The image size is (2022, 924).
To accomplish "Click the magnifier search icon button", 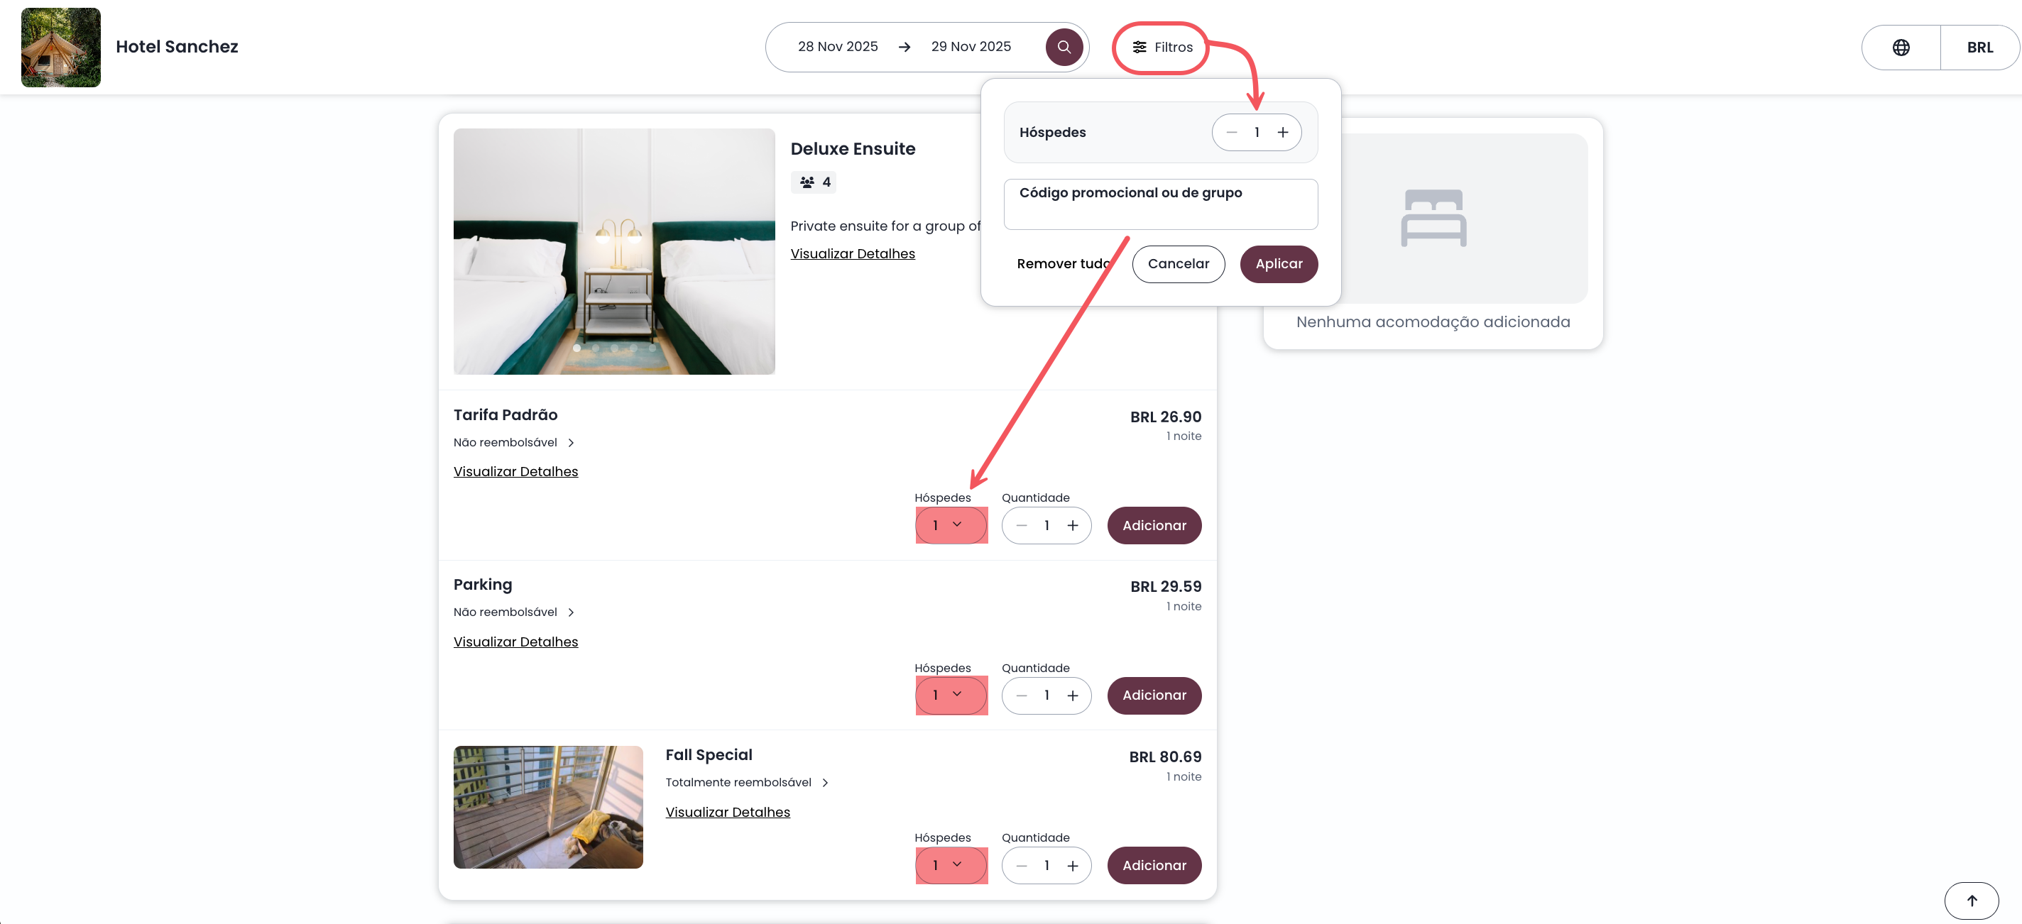I will pyautogui.click(x=1064, y=47).
